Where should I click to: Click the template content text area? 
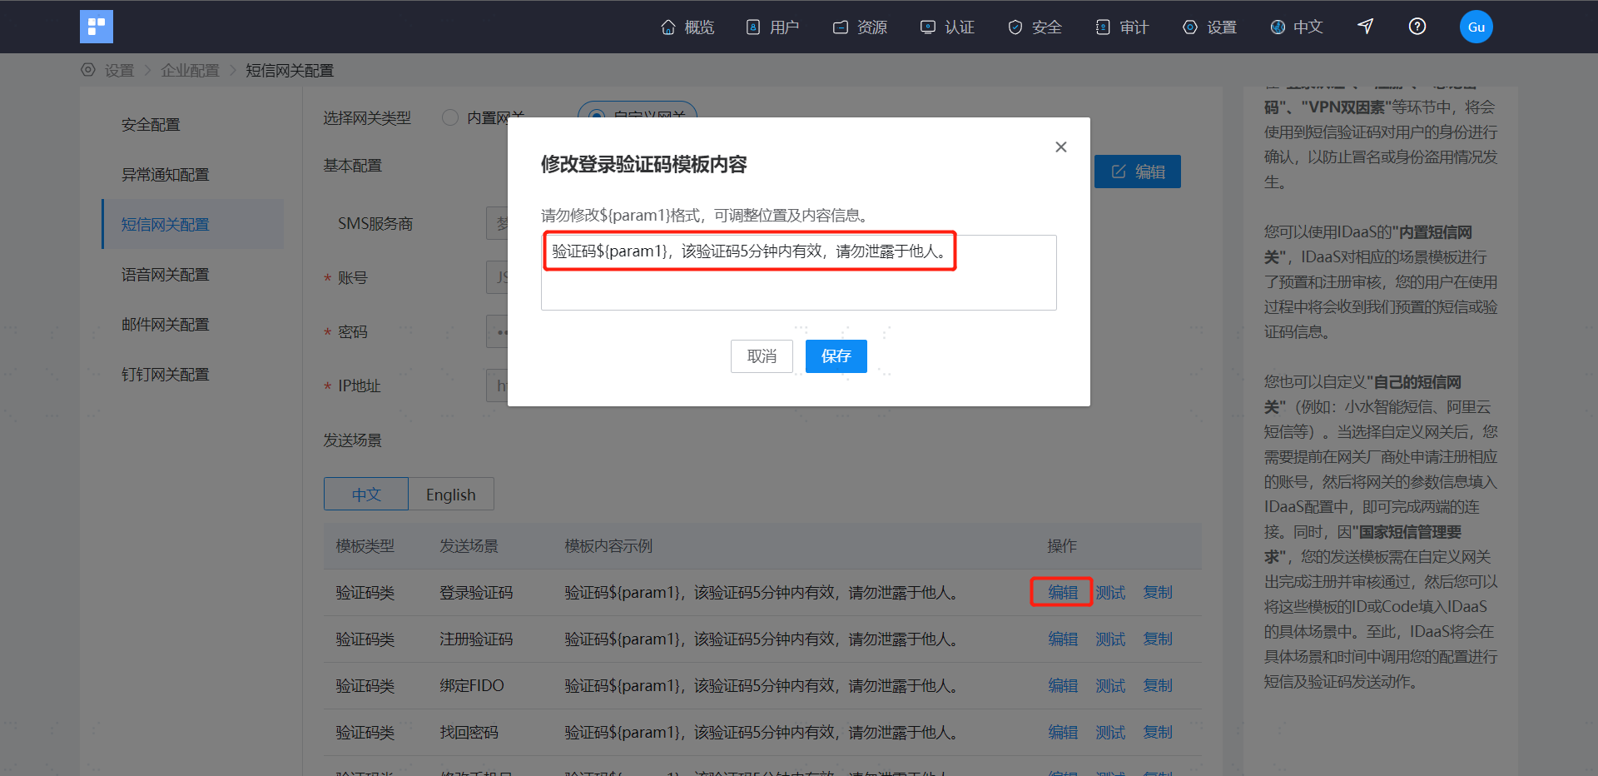(799, 273)
